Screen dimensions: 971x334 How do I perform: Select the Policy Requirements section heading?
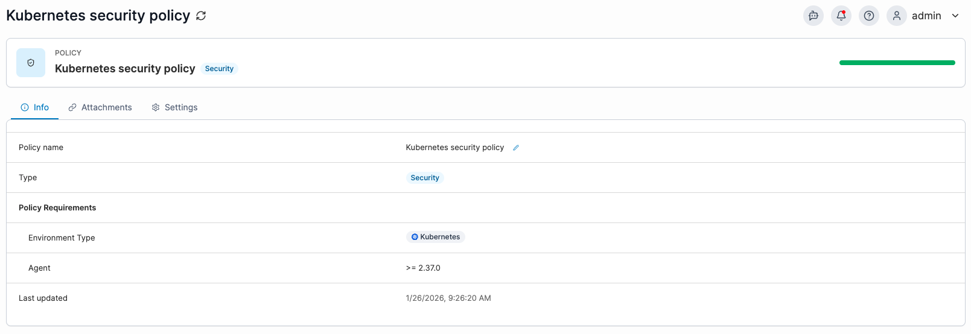pyautogui.click(x=57, y=208)
